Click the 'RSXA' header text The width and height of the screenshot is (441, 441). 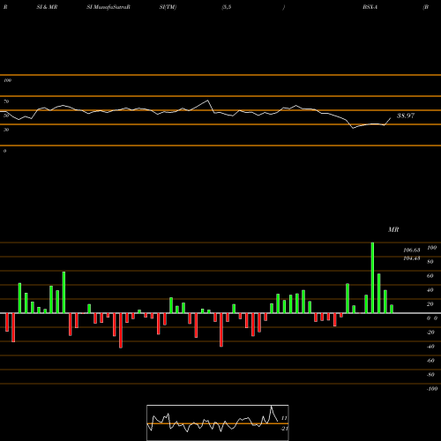370,7
